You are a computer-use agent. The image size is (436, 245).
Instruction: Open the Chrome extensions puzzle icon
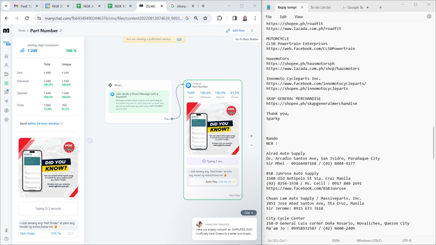click(x=220, y=18)
